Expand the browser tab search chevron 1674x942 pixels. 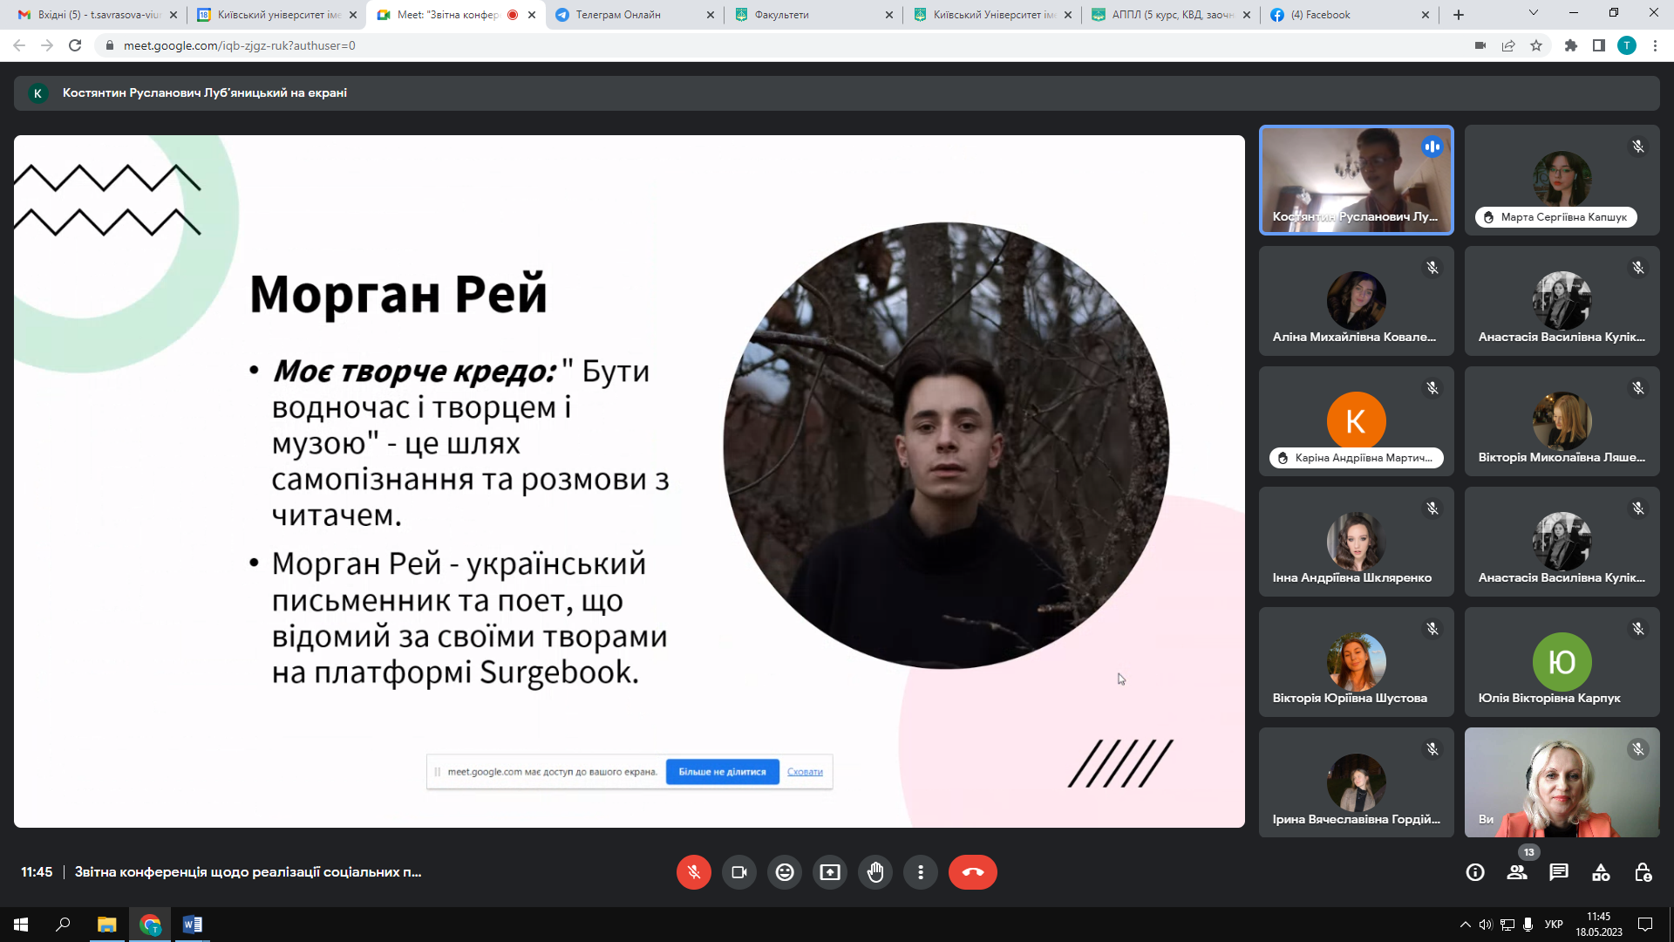pyautogui.click(x=1534, y=13)
